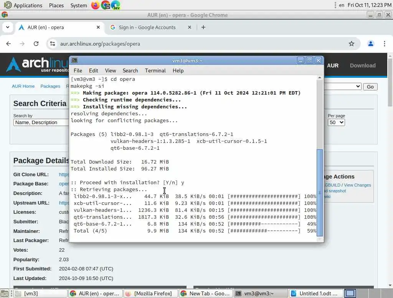The width and height of the screenshot is (393, 298).
Task: Open the terminal View menu
Action: coord(110,70)
